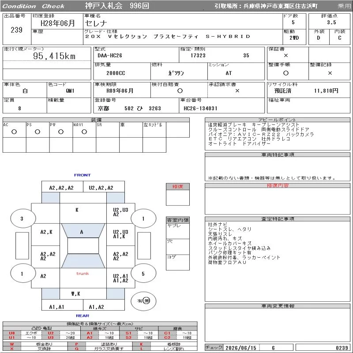353x353 pixels.
Task: Click the tire circle labeled 3
Action: point(23,218)
